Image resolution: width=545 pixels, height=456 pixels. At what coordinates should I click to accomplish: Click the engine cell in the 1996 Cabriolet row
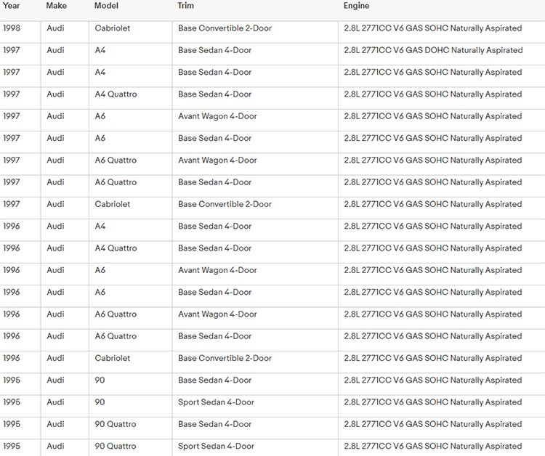[x=433, y=358]
